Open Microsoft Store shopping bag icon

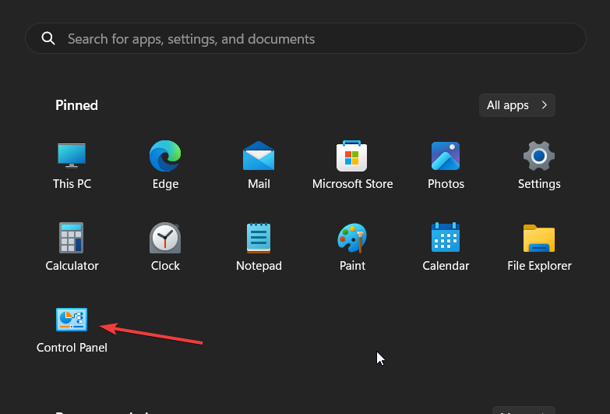tap(352, 157)
